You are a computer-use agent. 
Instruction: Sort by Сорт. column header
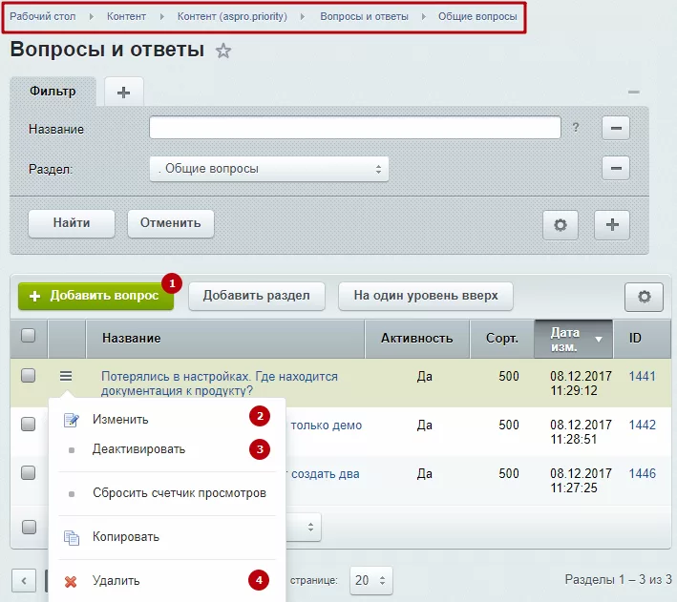coord(502,340)
